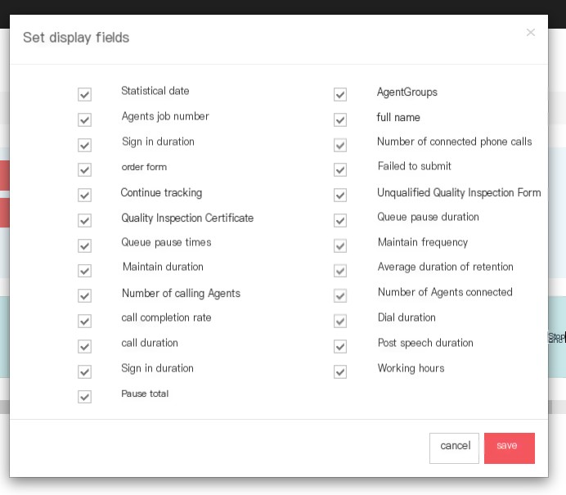
Task: Disable Post speech duration field
Action: [x=340, y=347]
